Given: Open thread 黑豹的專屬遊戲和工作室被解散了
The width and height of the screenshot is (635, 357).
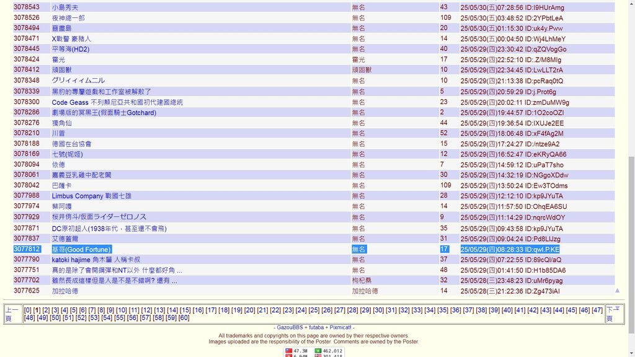Looking at the screenshot, I should tap(101, 92).
